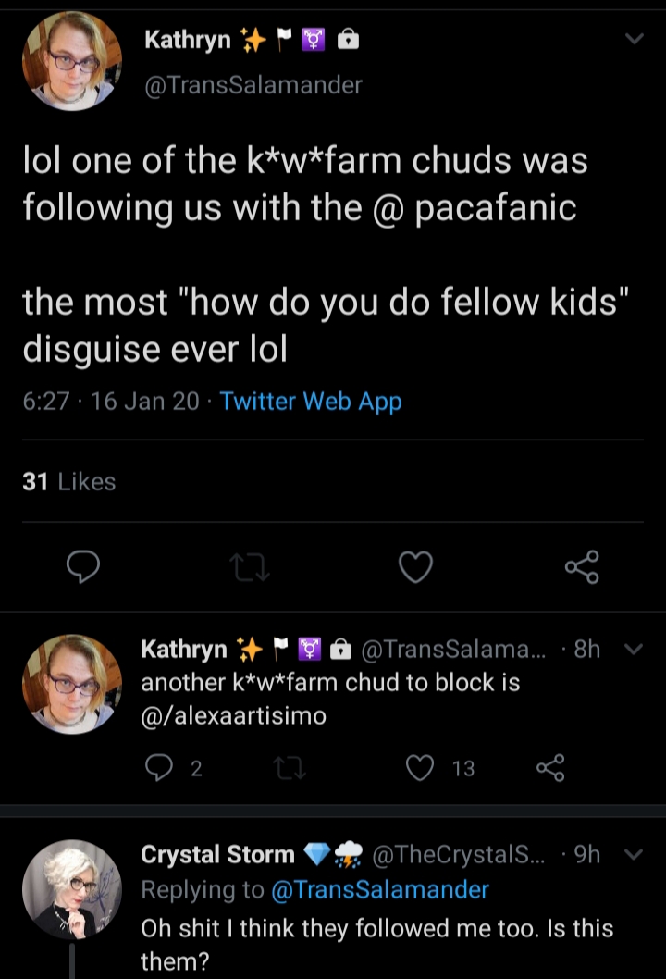Expand options on Kathryn's 8h reply

(634, 650)
